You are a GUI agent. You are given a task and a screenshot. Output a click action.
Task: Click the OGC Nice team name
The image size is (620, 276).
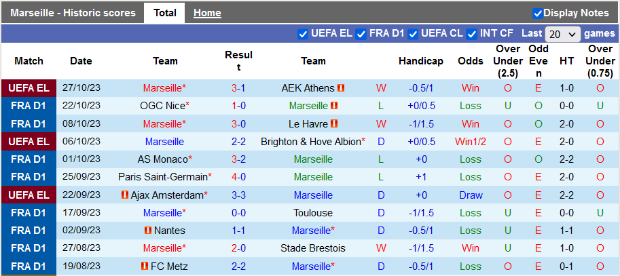coord(162,106)
